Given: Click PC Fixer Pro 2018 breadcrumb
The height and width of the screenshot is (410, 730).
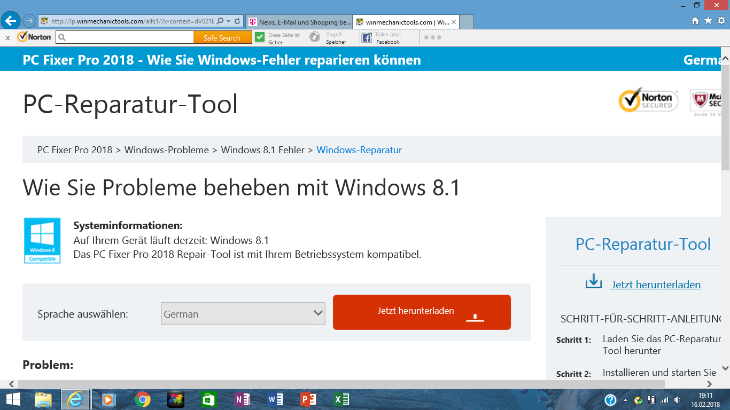Looking at the screenshot, I should (75, 150).
